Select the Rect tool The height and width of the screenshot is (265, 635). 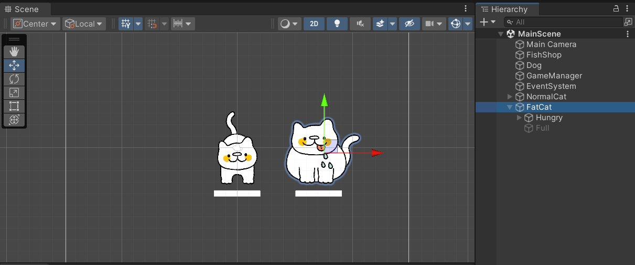[14, 106]
